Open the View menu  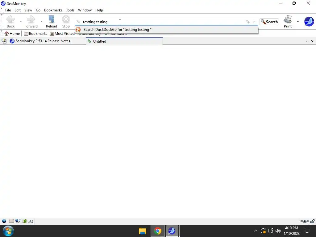coord(28,10)
